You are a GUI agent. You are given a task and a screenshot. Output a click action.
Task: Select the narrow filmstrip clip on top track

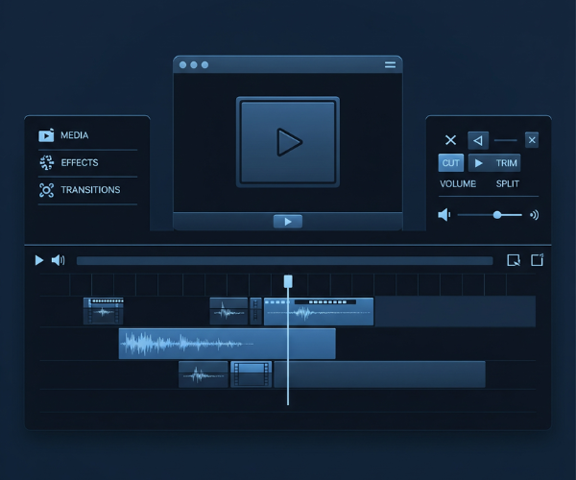[x=255, y=311]
